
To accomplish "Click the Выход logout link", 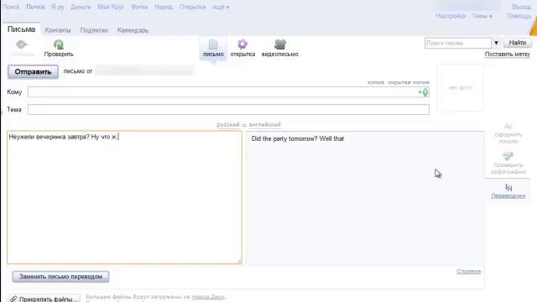I will tap(521, 7).
